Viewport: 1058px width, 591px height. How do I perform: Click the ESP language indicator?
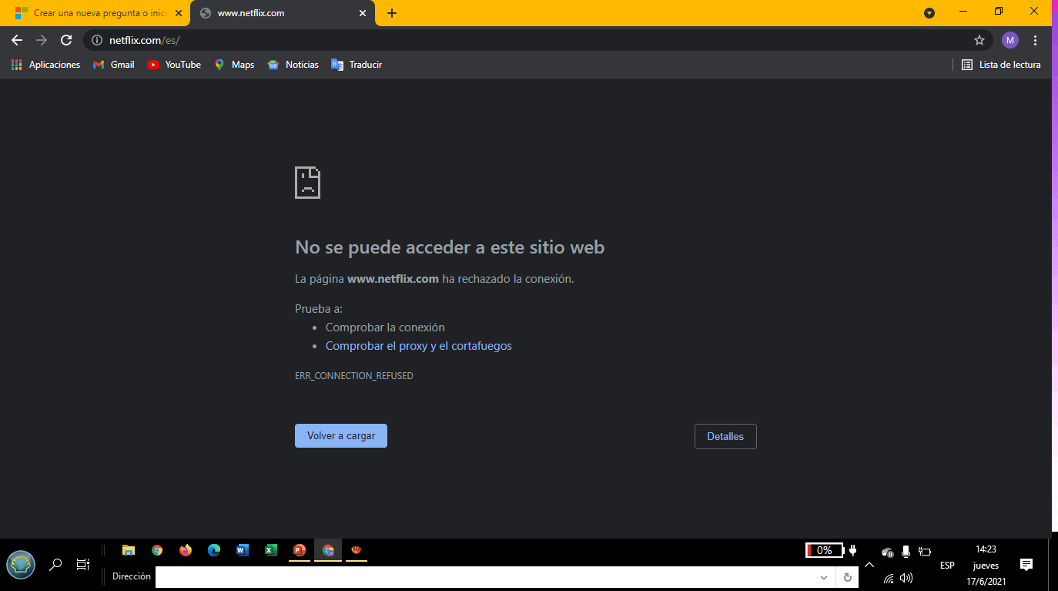point(947,566)
